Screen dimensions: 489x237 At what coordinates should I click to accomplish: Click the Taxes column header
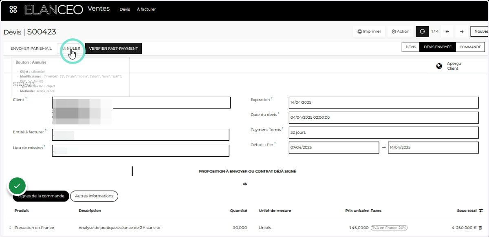376,210
